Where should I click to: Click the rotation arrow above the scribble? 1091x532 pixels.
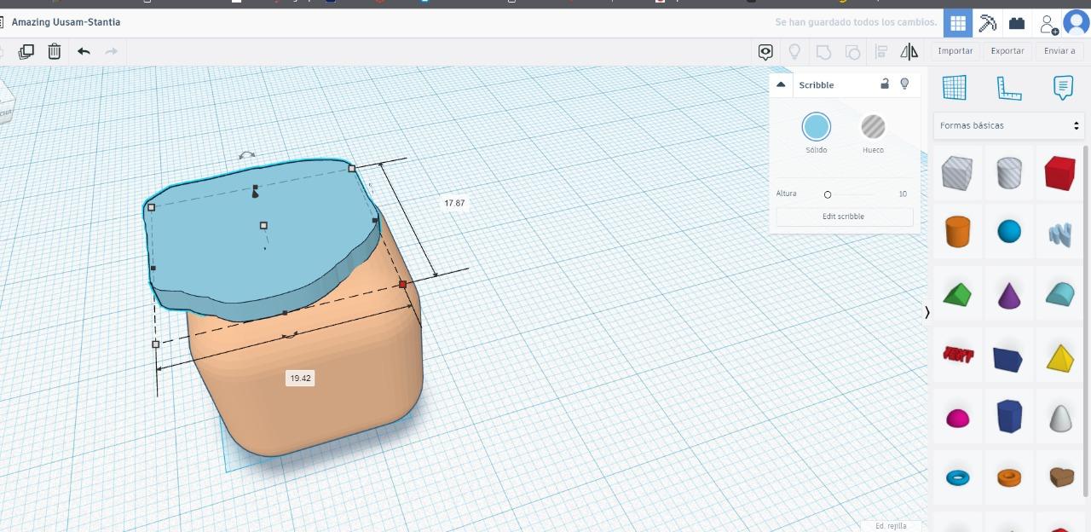point(247,156)
